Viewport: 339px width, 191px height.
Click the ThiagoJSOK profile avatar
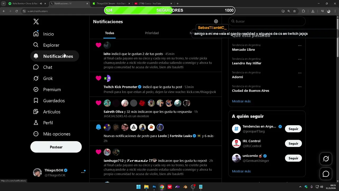37,172
